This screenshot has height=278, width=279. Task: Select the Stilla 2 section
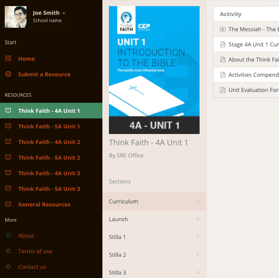[x=154, y=255]
